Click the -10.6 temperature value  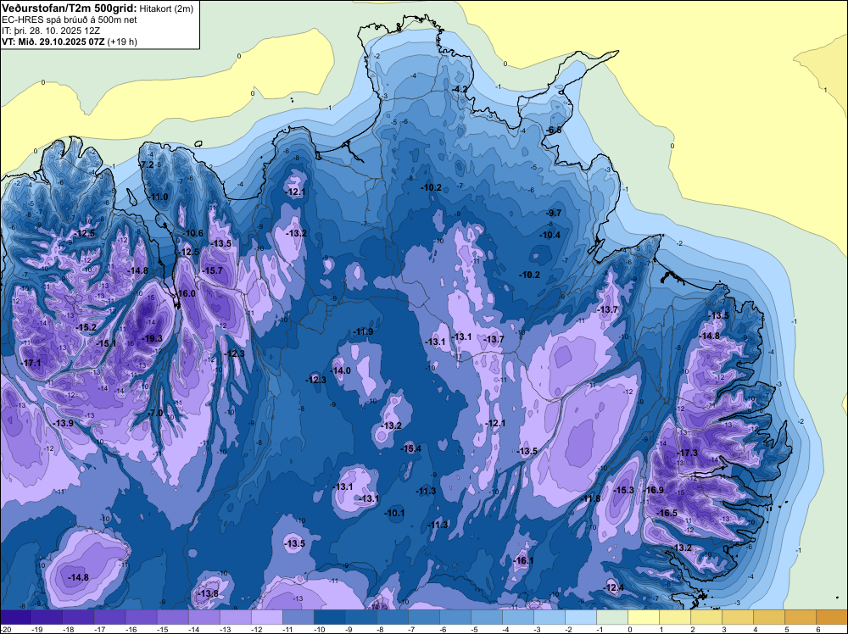pyautogui.click(x=193, y=233)
